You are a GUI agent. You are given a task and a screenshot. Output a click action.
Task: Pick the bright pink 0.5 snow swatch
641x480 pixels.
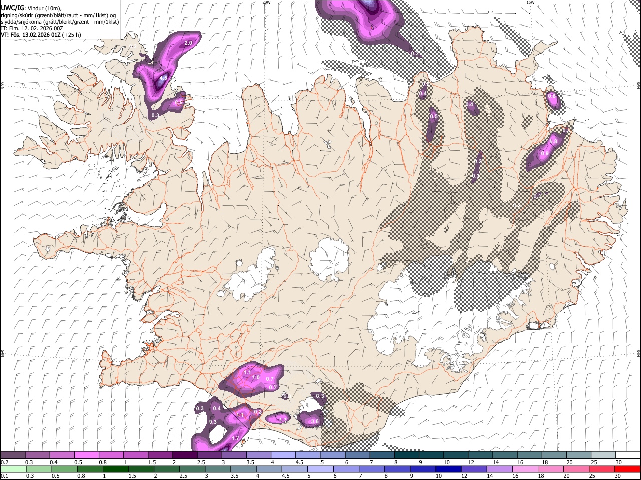point(87,455)
